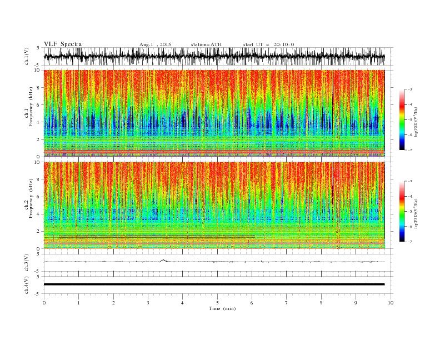Click the log(PSD) label beside ch.2 color bar
This screenshot has width=440, height=340.
pos(417,213)
